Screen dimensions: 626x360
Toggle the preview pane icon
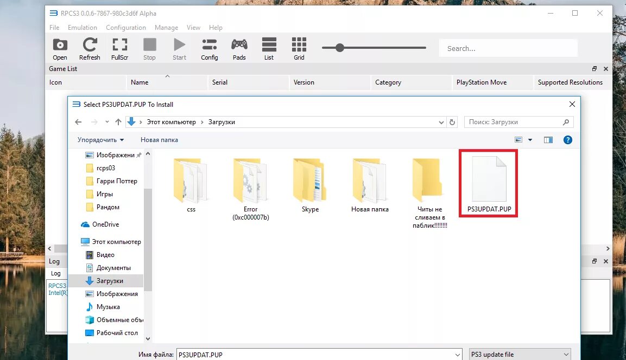(x=548, y=140)
